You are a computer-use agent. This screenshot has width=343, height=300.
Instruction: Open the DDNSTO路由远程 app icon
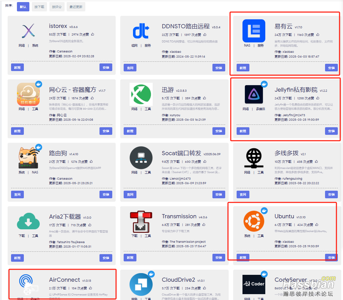tap(141, 31)
